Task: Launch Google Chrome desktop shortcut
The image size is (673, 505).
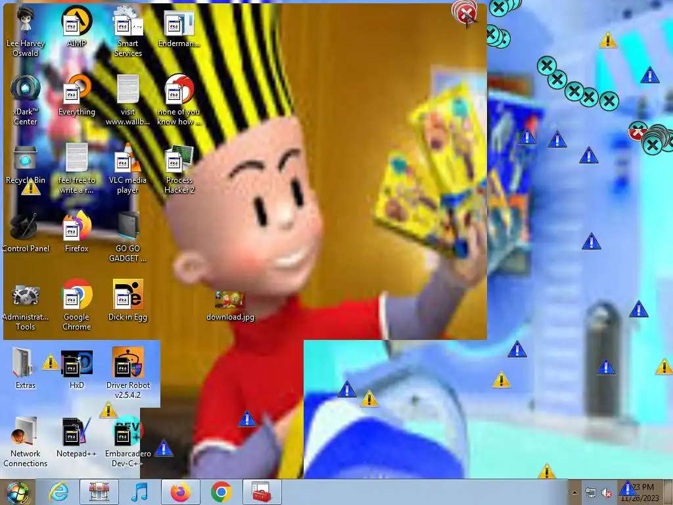Action: pos(76,304)
